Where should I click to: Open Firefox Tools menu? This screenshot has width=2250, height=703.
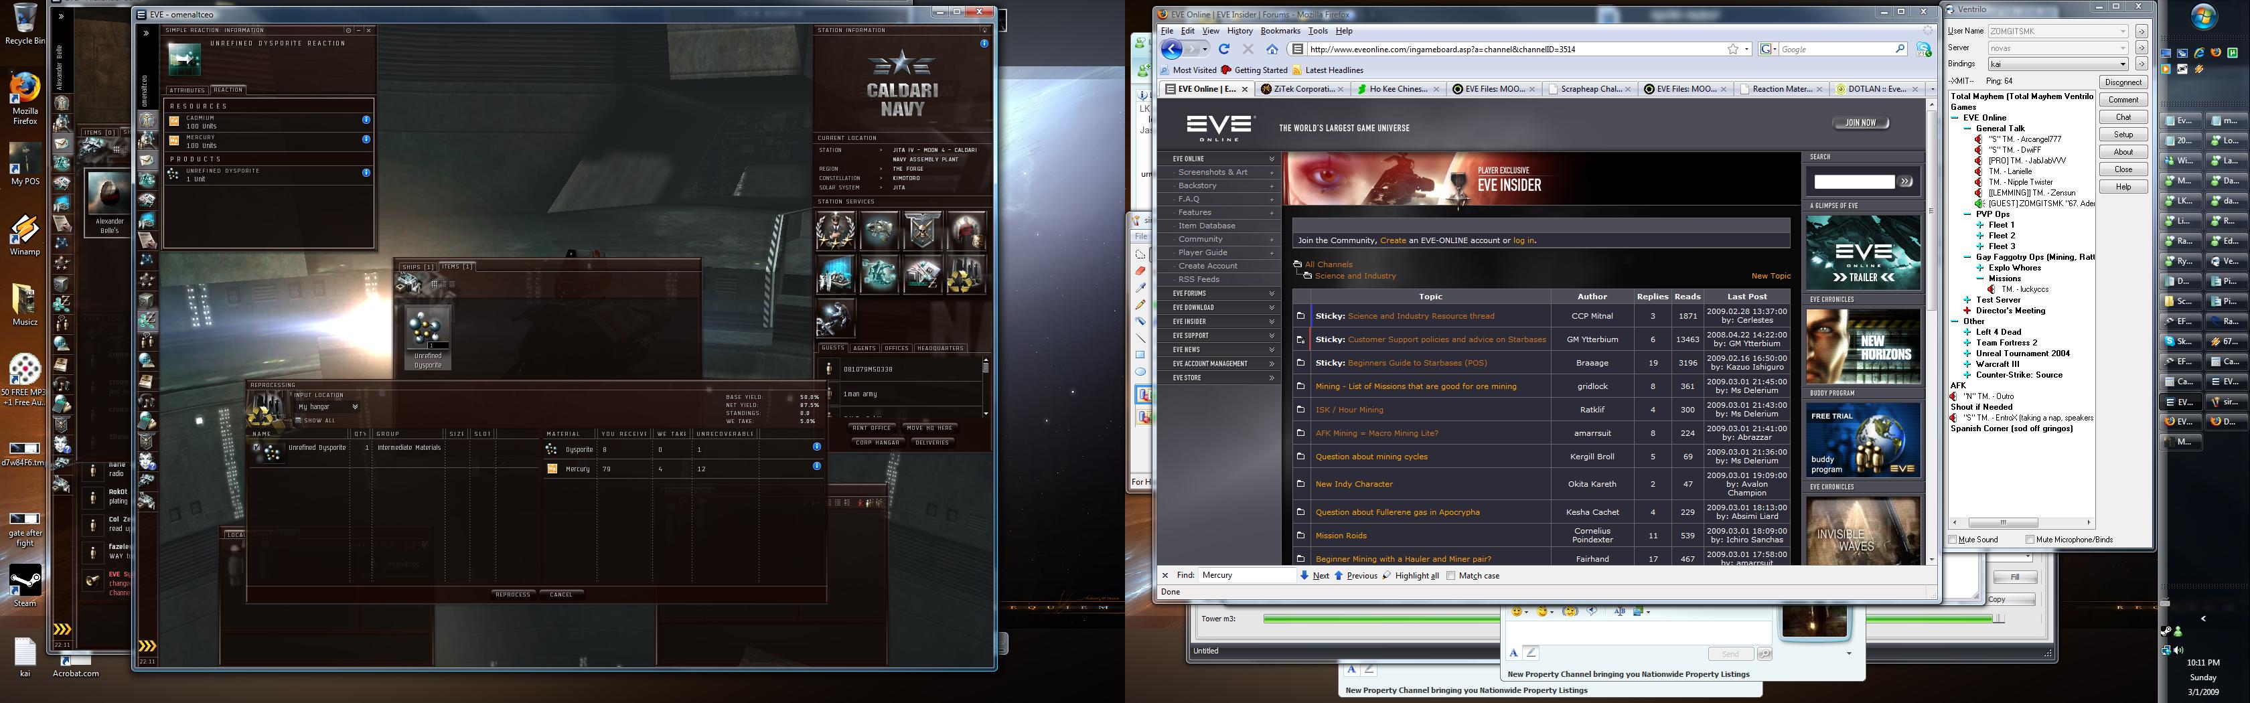1317,31
